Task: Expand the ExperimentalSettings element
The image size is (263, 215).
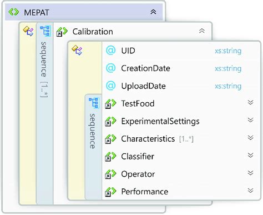Action: click(250, 120)
